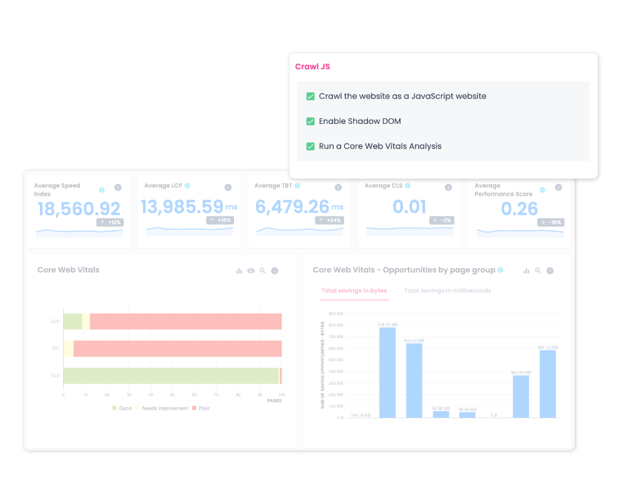The width and height of the screenshot is (621, 497).
Task: Uncheck the Enable Shadow DOM checkbox
Action: (x=310, y=121)
